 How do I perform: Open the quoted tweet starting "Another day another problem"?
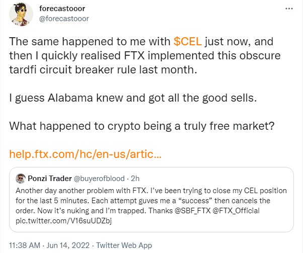click(x=151, y=200)
